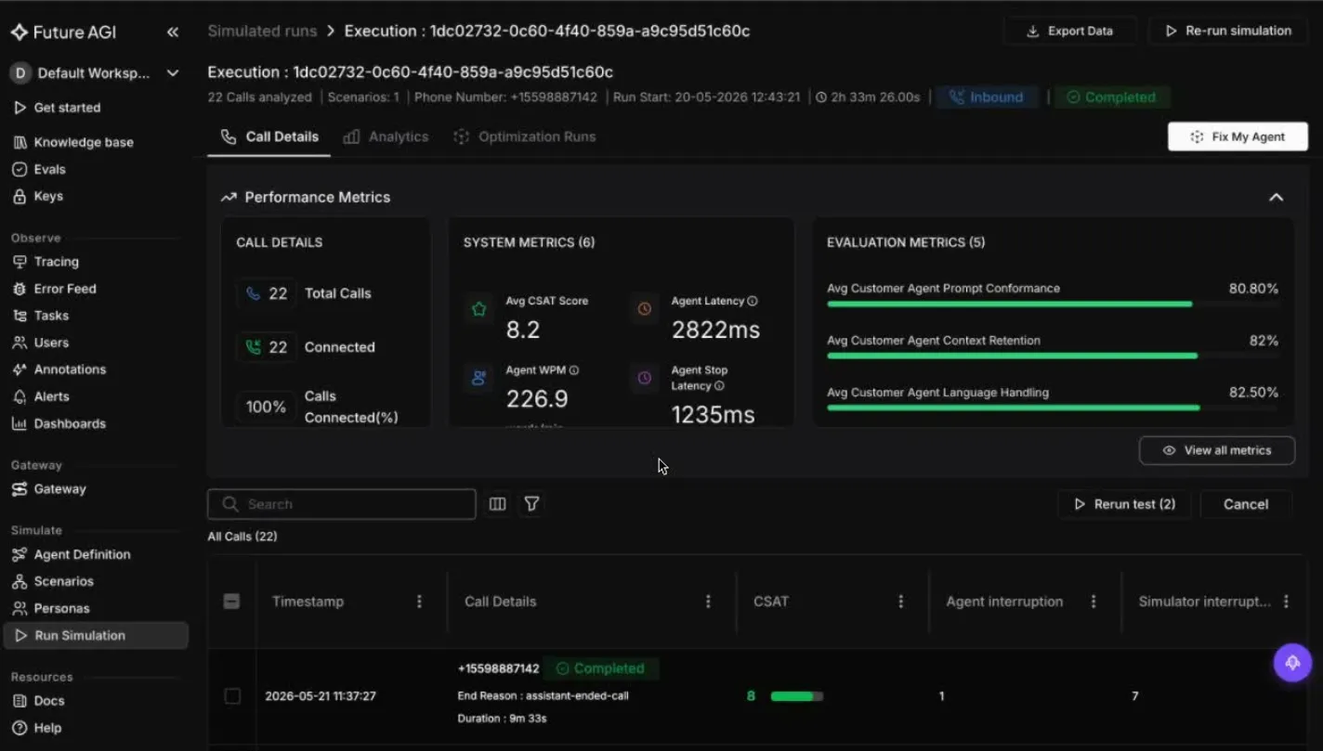
Task: Toggle the select-all header checkbox
Action: pos(232,602)
